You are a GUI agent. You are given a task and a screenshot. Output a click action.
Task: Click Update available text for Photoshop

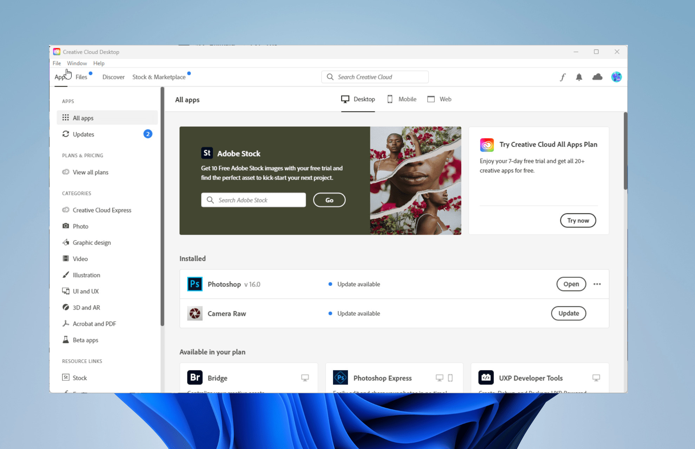(359, 284)
